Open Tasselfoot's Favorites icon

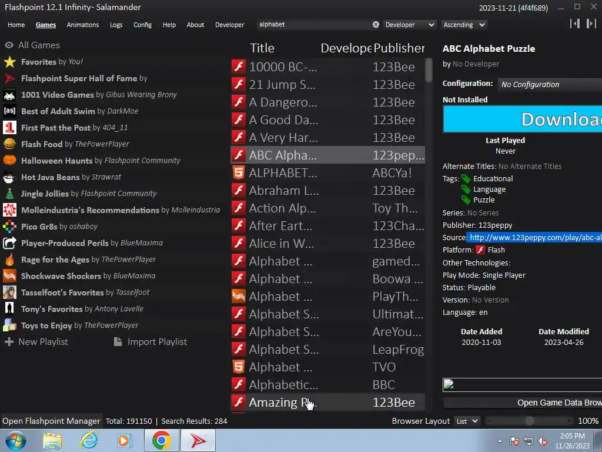pyautogui.click(x=9, y=293)
